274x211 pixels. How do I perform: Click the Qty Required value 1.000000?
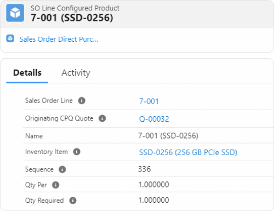pyautogui.click(x=153, y=200)
